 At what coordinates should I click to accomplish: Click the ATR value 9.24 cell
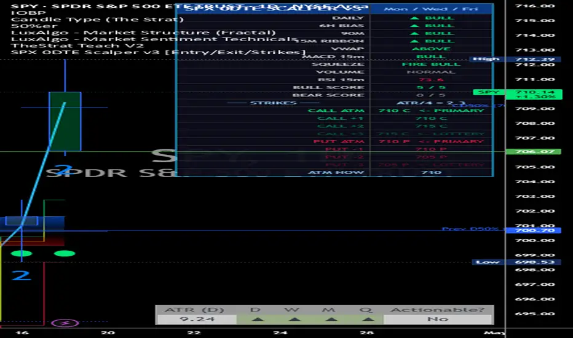click(197, 320)
